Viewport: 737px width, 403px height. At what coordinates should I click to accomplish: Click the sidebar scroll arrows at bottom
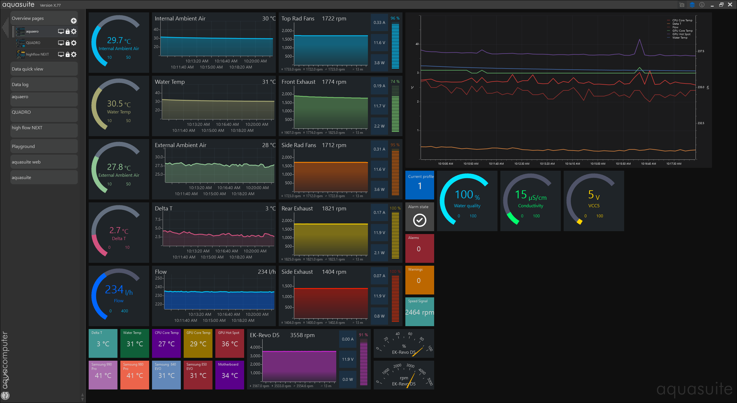(82, 397)
